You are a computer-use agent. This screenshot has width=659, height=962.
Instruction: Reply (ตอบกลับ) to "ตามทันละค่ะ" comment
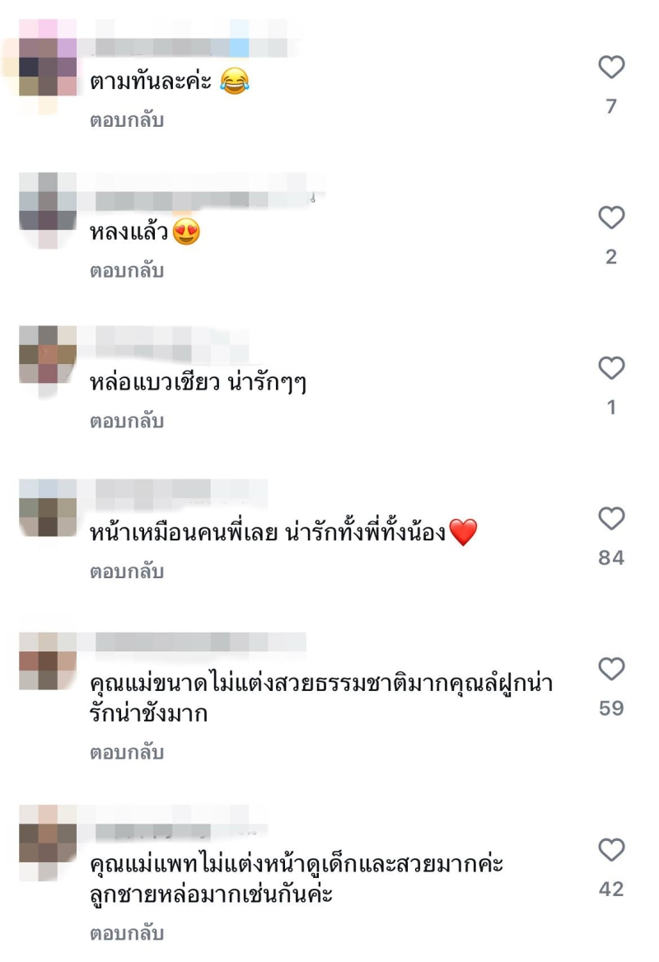tap(127, 120)
